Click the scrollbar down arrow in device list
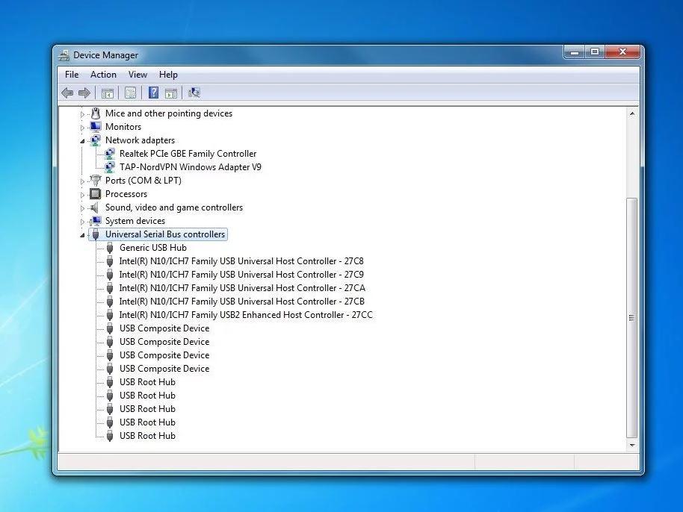This screenshot has height=512, width=683. [x=632, y=446]
